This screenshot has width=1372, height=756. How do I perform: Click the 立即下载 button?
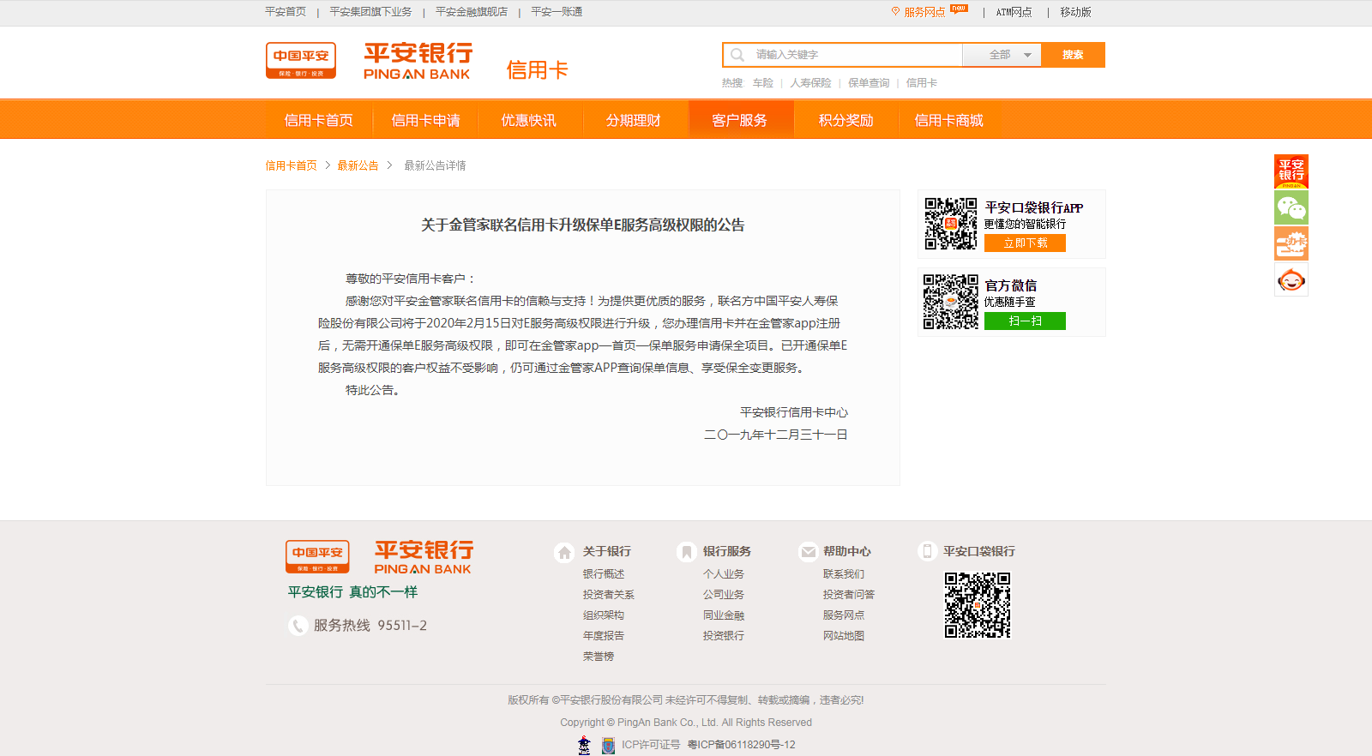click(1025, 243)
